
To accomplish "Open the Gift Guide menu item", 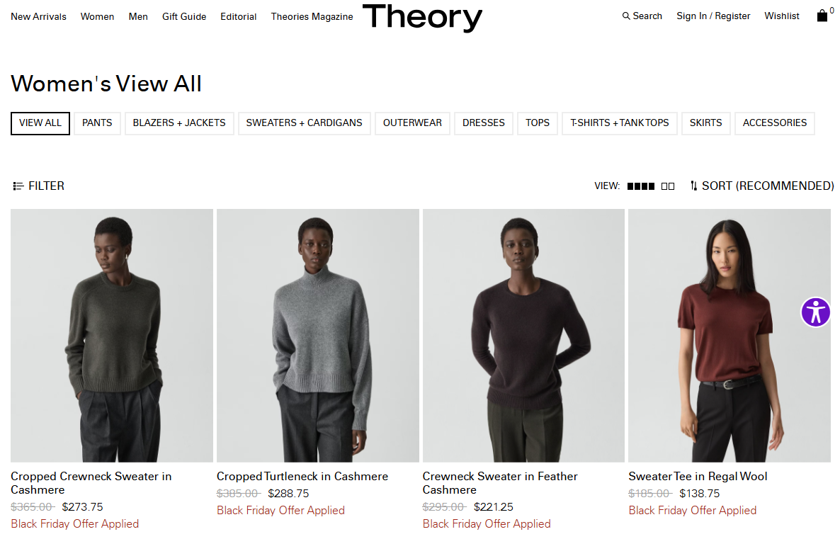I will pos(183,16).
